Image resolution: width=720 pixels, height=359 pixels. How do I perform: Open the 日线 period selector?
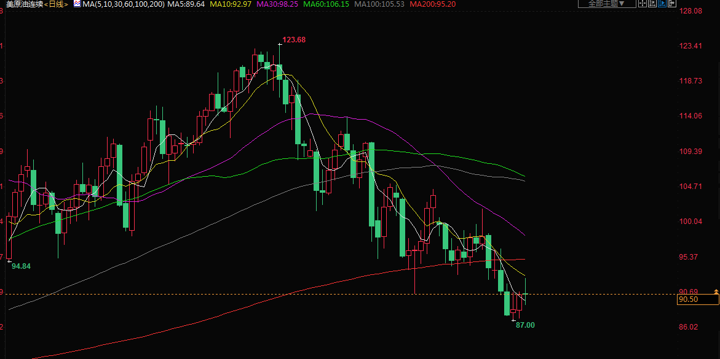pyautogui.click(x=56, y=4)
